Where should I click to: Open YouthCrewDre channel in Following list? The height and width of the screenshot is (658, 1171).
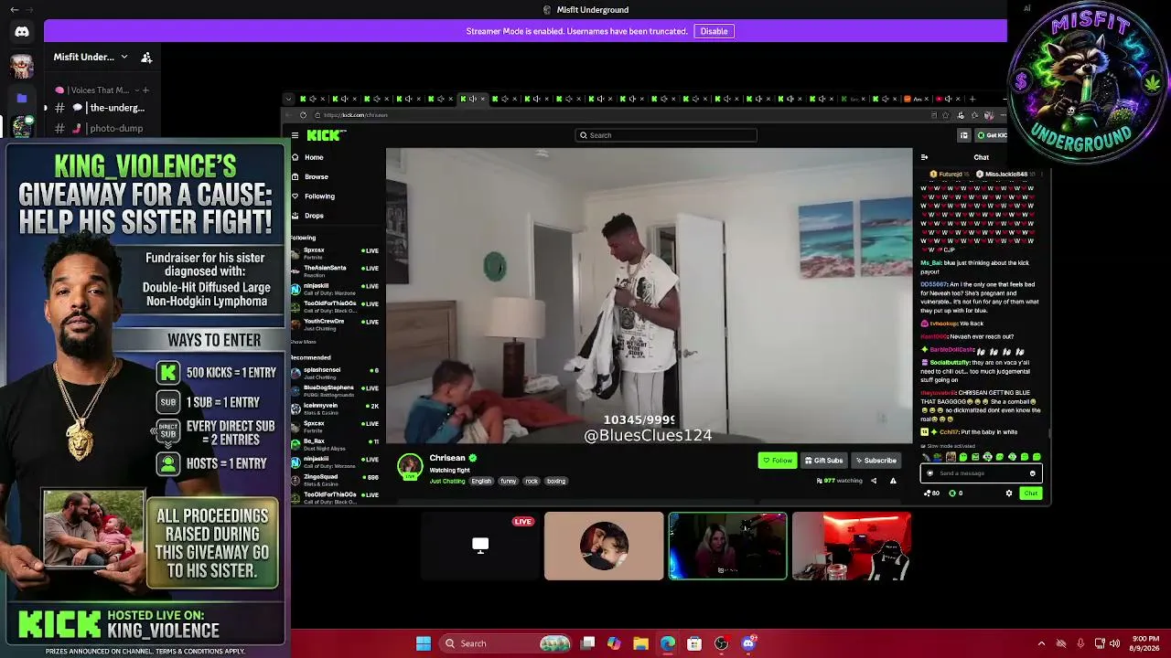(x=335, y=324)
